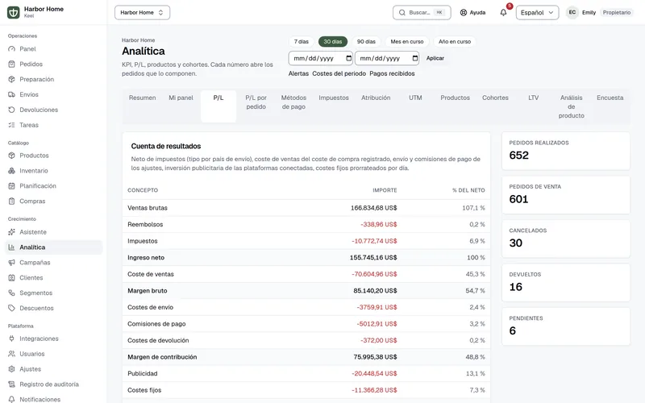Image resolution: width=645 pixels, height=403 pixels.
Task: Open the Cancelados 30 card
Action: [x=566, y=239]
